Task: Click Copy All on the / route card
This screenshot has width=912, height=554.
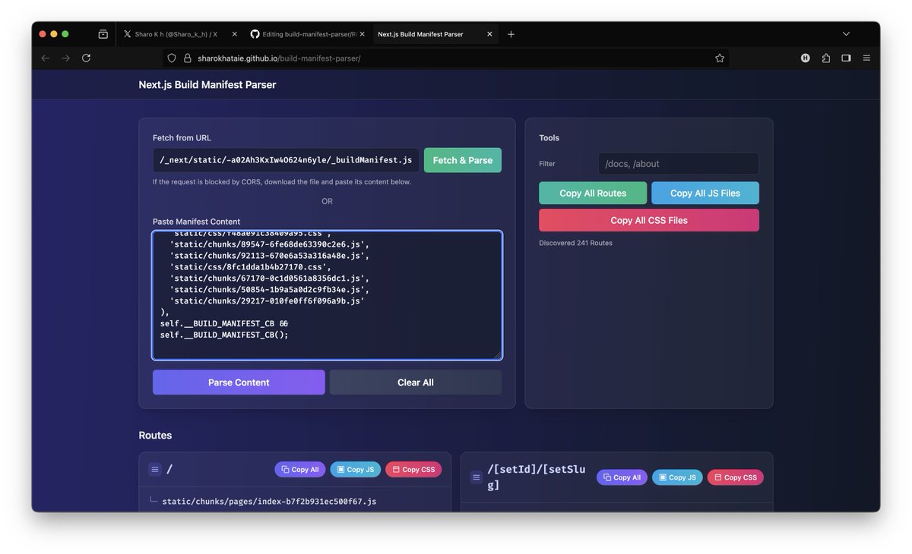Action: 300,470
